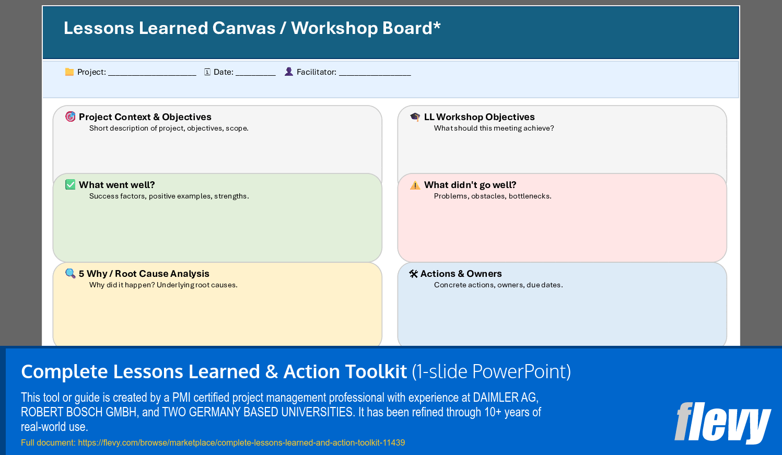Click the What didn't go well? heading
Viewport: 782px width, 455px height.
tap(470, 185)
